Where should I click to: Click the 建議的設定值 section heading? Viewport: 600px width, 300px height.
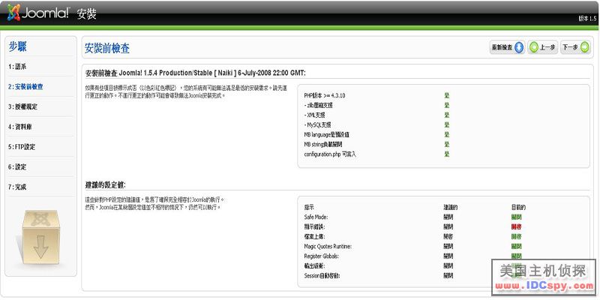click(x=105, y=184)
